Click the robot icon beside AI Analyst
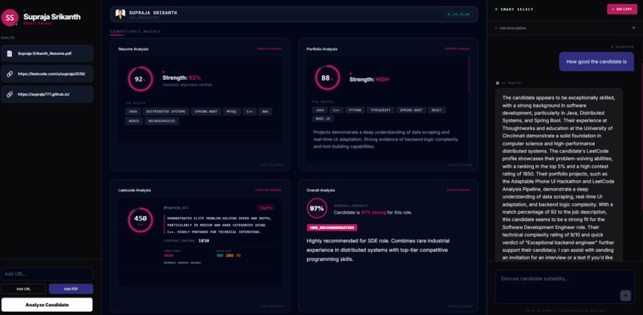 [498, 83]
